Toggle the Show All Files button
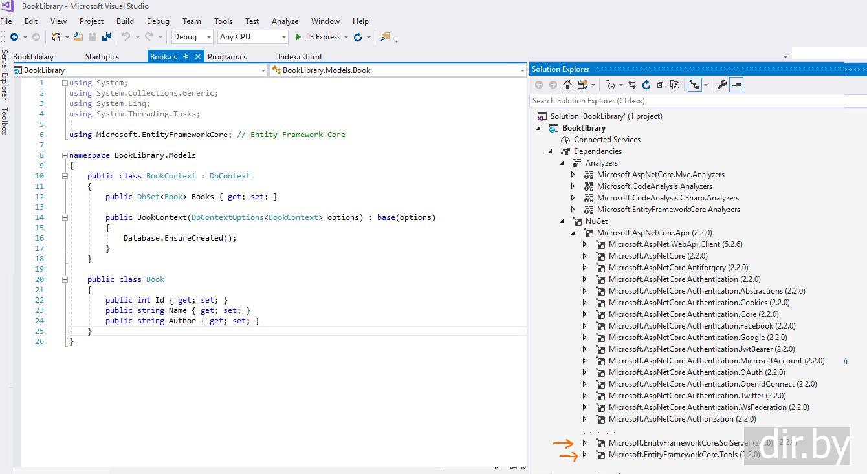The width and height of the screenshot is (867, 474). click(x=675, y=85)
